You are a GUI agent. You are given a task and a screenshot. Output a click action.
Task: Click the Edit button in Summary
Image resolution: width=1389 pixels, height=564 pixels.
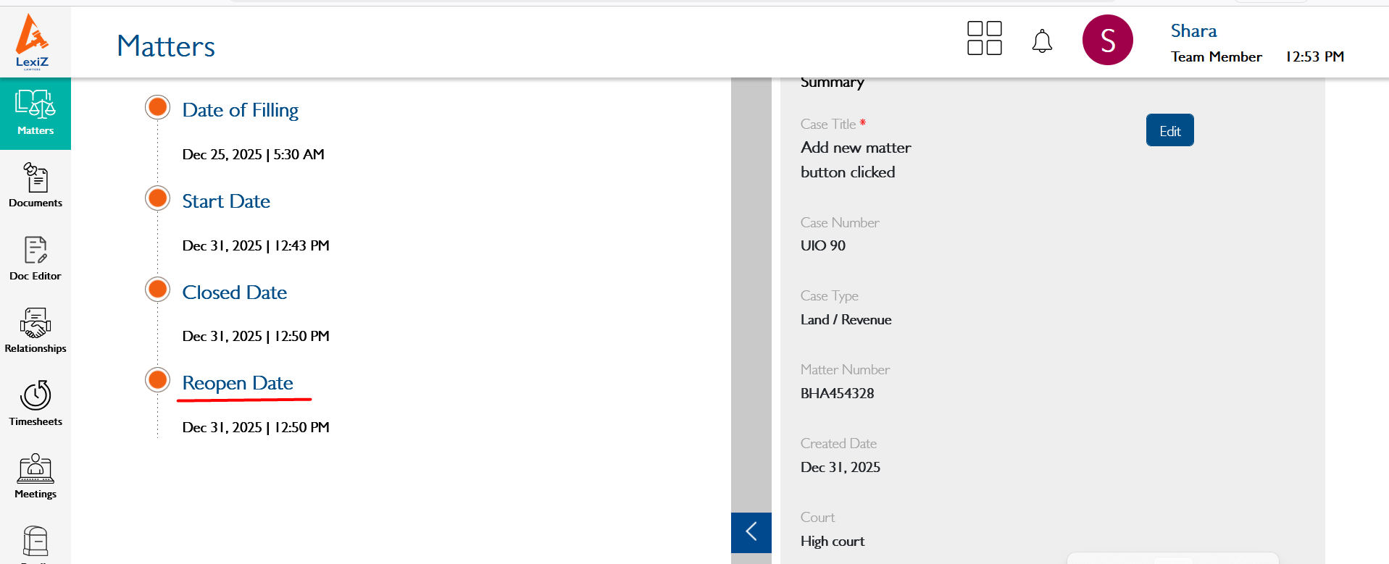click(1169, 130)
